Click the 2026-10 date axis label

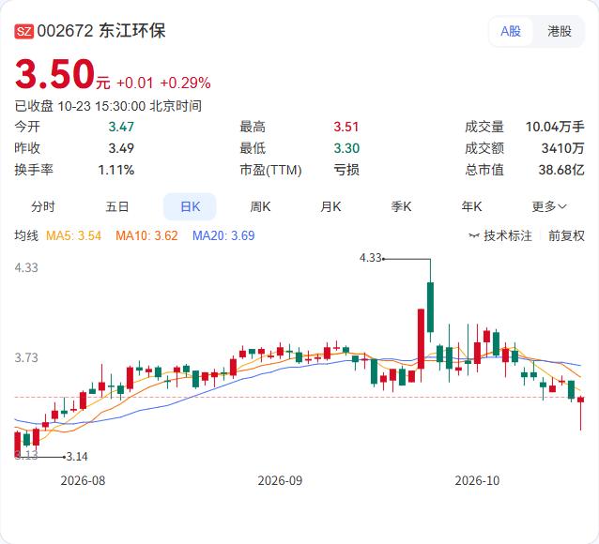click(477, 480)
